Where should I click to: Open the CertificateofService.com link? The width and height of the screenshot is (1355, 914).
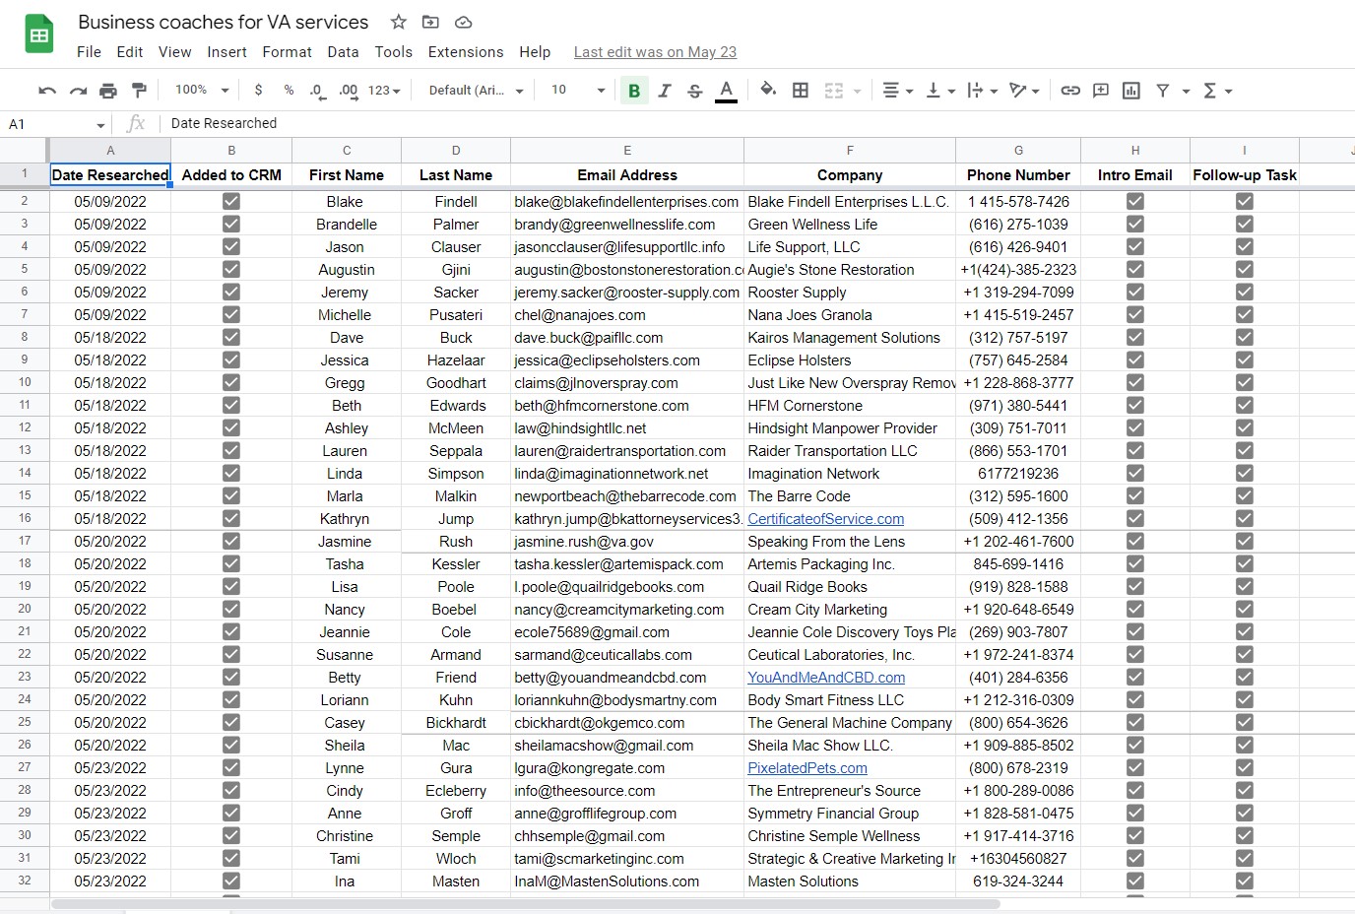(825, 519)
